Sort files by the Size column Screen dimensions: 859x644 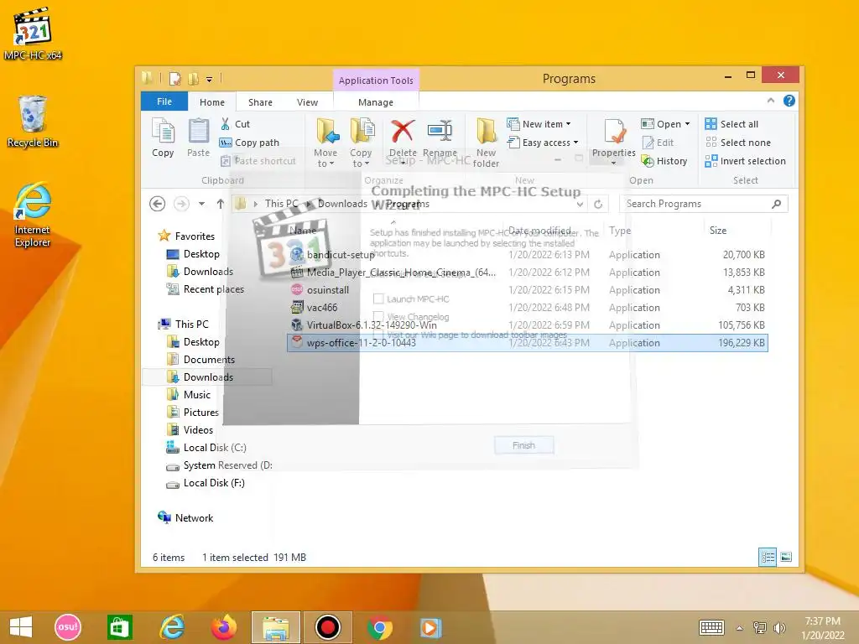pyautogui.click(x=718, y=231)
